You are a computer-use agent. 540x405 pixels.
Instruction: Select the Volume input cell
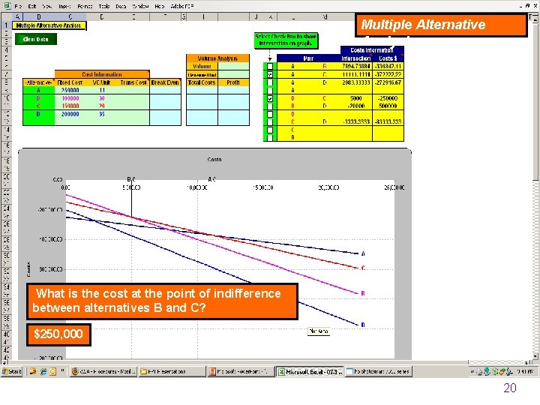tap(233, 66)
